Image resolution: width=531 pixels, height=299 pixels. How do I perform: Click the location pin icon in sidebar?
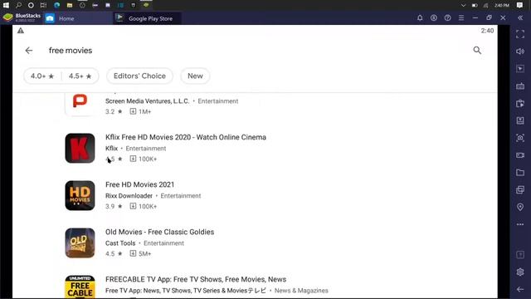click(x=520, y=207)
